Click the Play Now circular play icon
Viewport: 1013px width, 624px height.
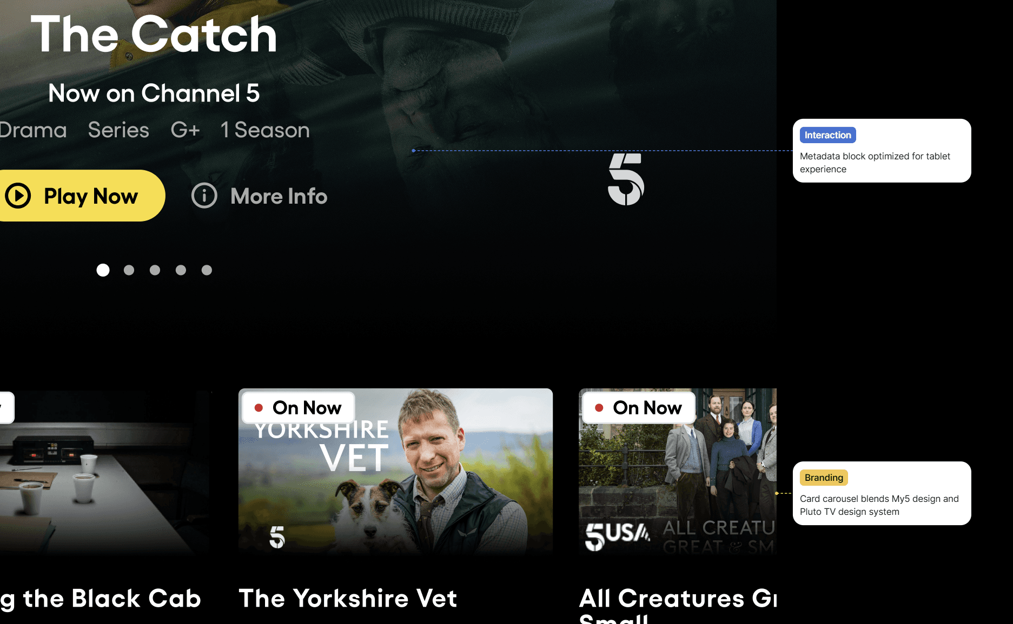pyautogui.click(x=18, y=196)
